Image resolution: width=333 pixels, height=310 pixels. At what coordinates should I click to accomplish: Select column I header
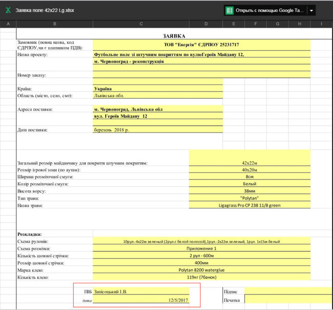321,24
